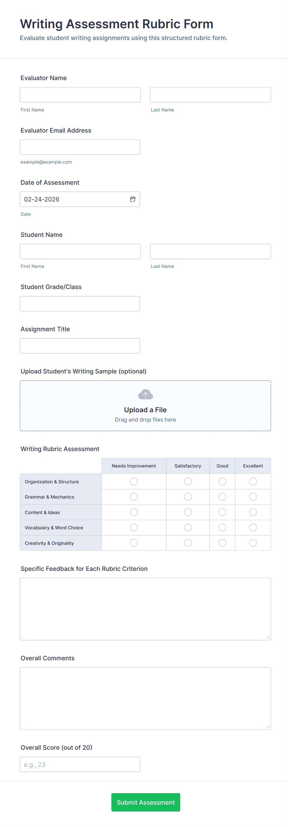Select Satisfactory for Organization & Structure
This screenshot has width=288, height=827.
[188, 481]
